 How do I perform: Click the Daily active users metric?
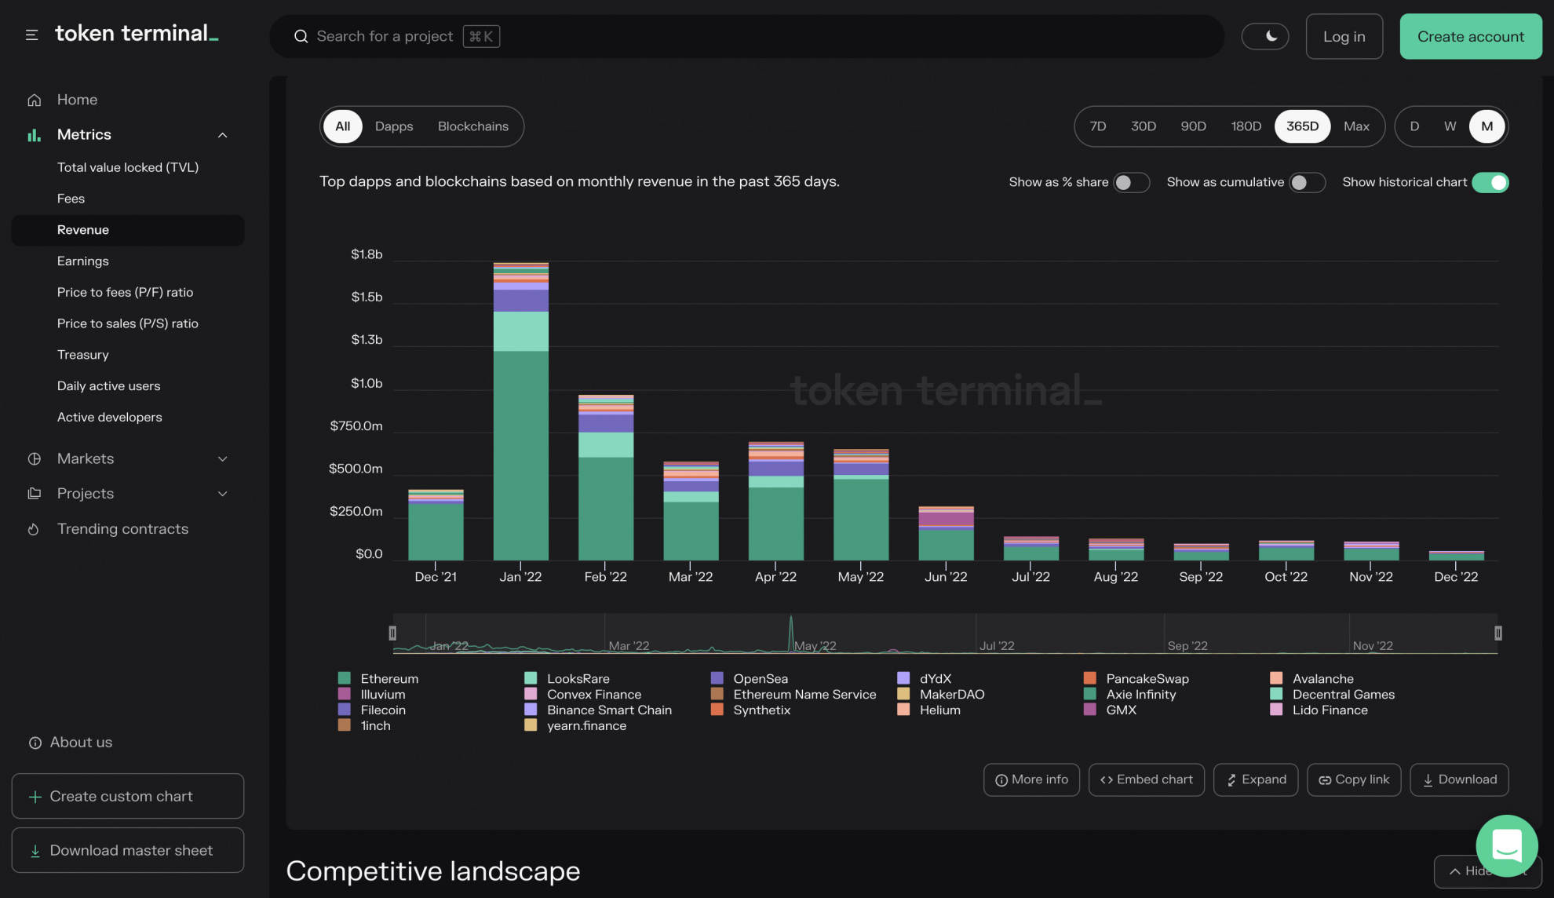108,385
